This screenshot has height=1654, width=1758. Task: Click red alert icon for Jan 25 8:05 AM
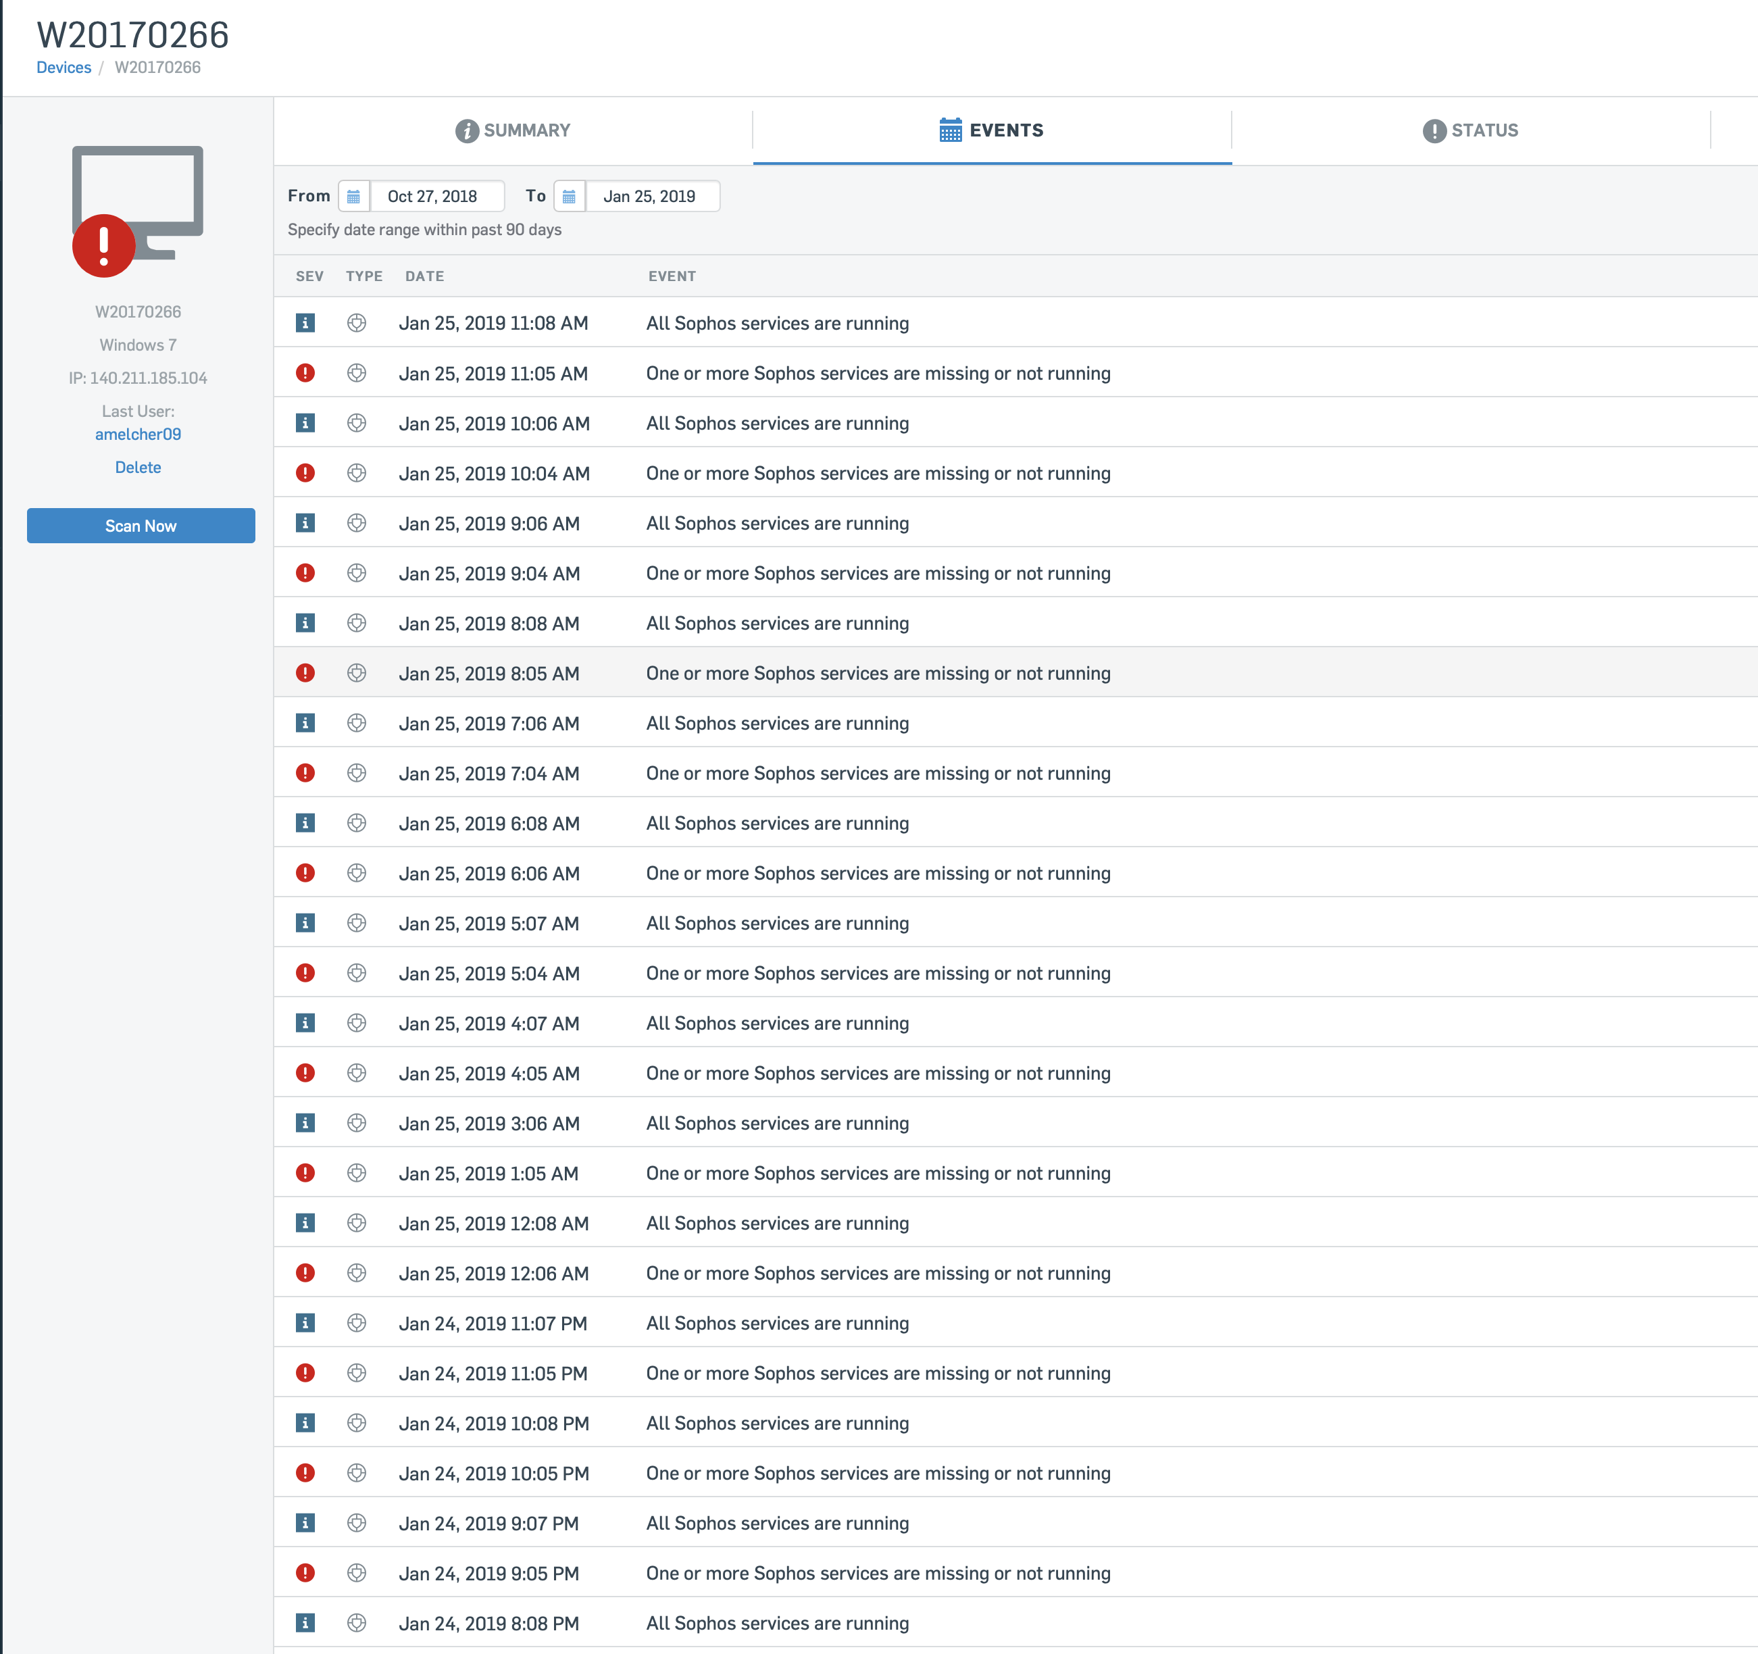point(305,673)
